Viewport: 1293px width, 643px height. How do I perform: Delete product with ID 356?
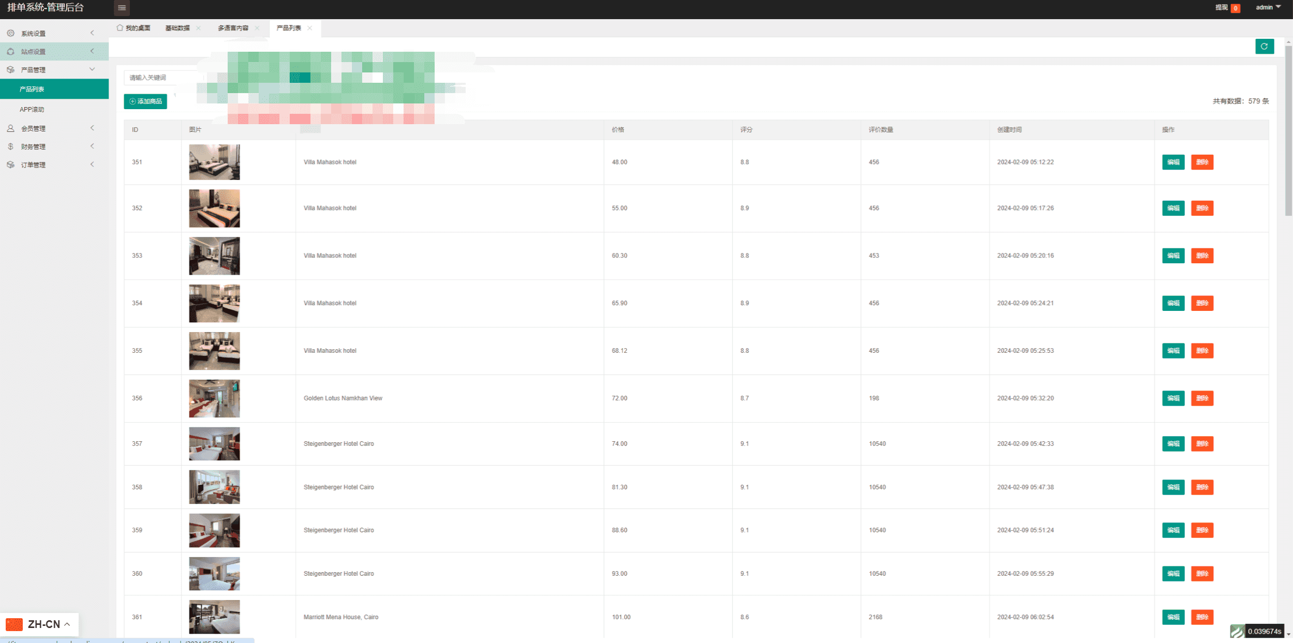pyautogui.click(x=1202, y=398)
